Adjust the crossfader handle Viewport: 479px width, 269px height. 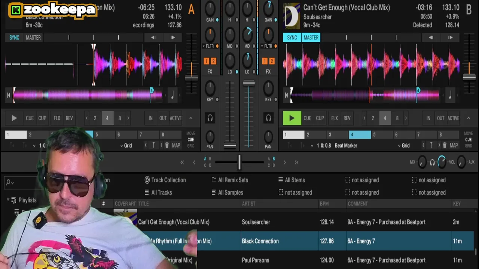click(239, 162)
